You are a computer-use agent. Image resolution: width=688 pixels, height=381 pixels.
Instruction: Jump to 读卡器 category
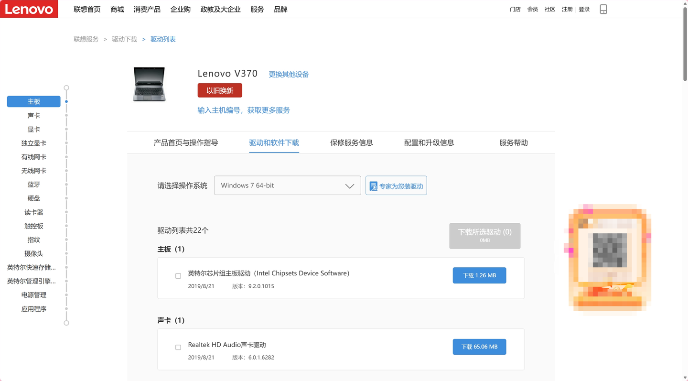click(34, 212)
